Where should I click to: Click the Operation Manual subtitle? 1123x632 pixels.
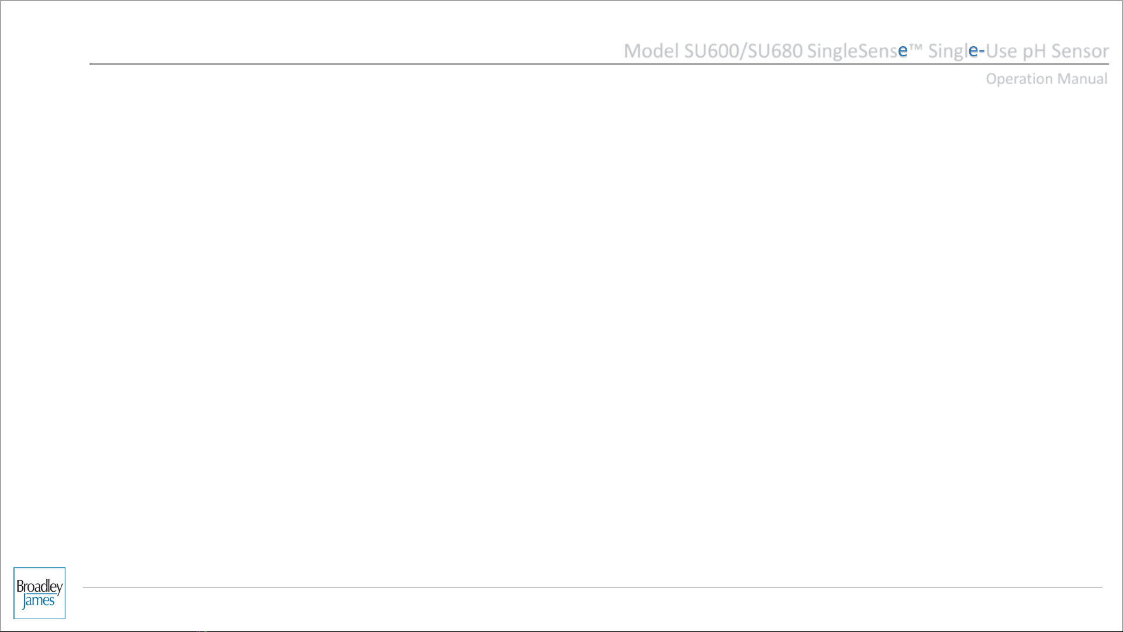tap(1046, 79)
